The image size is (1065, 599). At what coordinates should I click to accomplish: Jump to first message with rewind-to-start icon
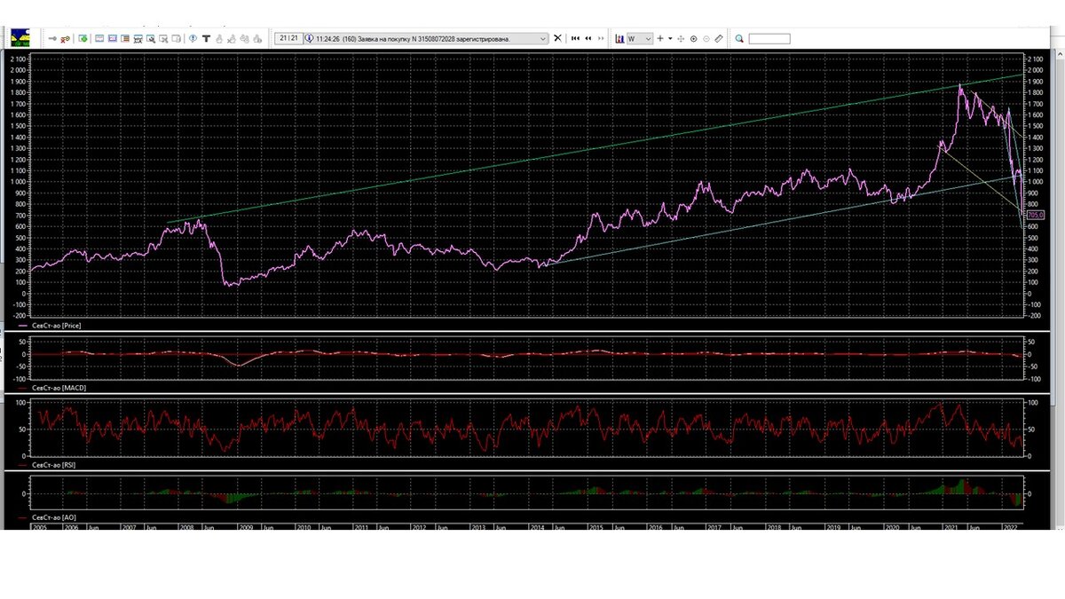pos(575,38)
